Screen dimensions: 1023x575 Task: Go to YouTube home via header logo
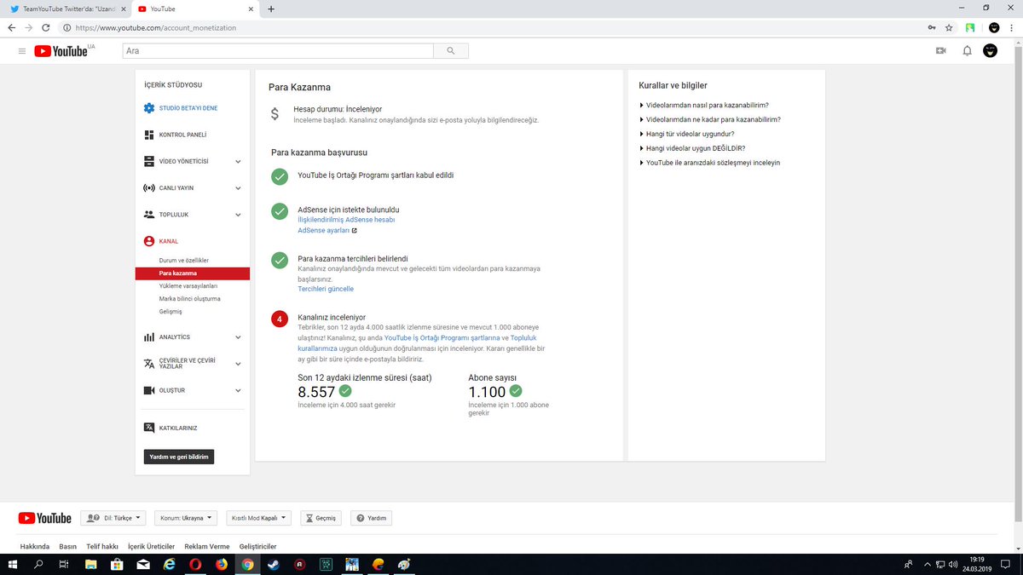tap(61, 51)
